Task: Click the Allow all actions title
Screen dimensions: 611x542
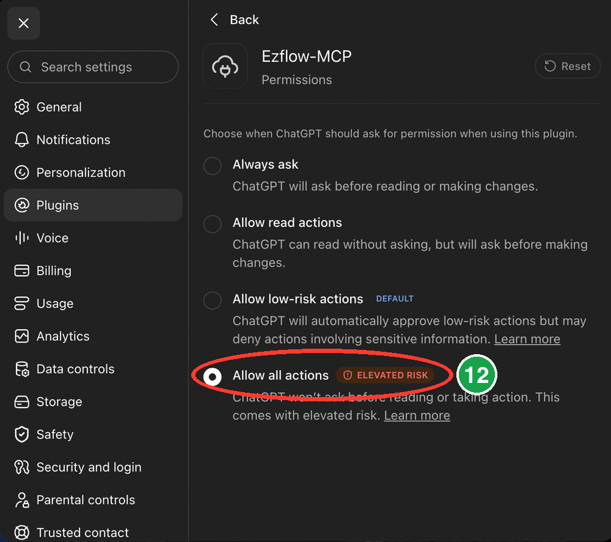Action: coord(280,376)
